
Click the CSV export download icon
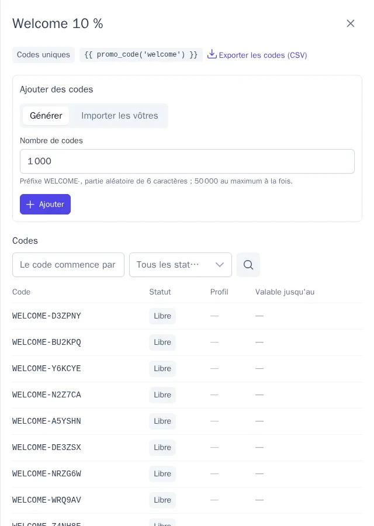pos(212,54)
